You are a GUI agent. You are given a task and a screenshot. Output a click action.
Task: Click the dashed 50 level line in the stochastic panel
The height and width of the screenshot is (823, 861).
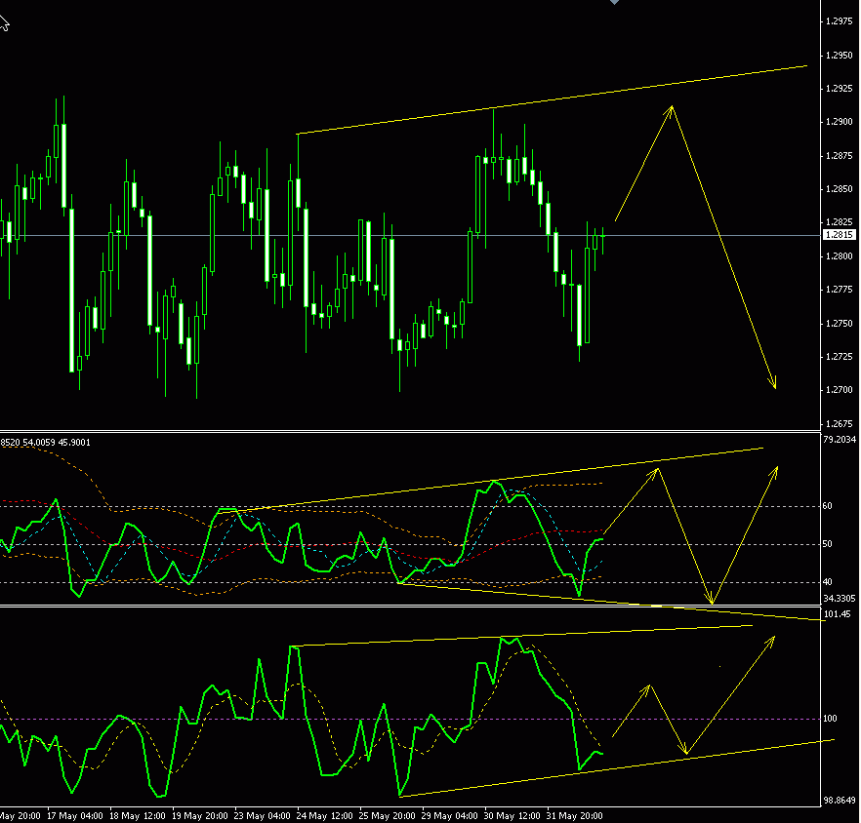293,544
